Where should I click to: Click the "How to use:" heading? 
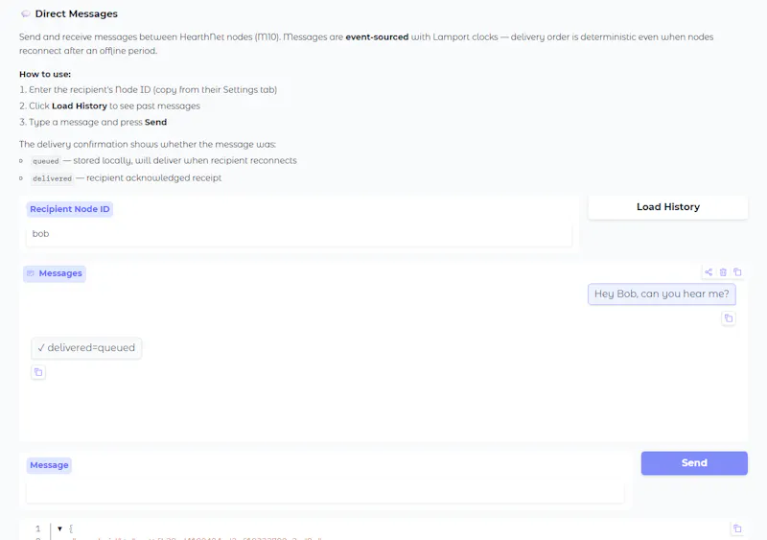click(45, 74)
